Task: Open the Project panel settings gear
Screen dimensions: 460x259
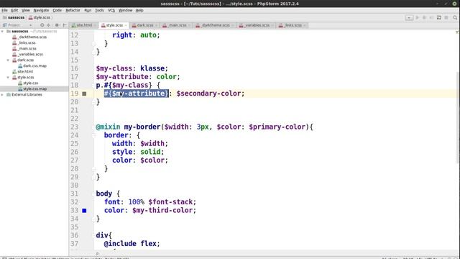Action: 57,25
